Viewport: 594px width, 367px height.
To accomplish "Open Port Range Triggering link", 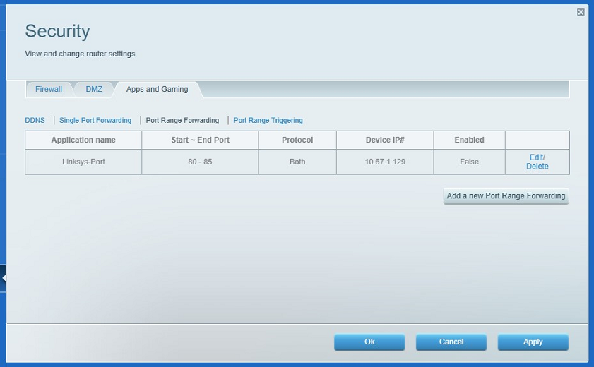I will (268, 120).
